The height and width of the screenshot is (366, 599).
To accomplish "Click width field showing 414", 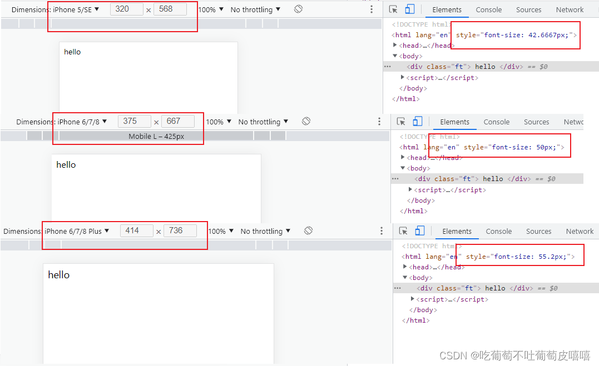I will (137, 230).
